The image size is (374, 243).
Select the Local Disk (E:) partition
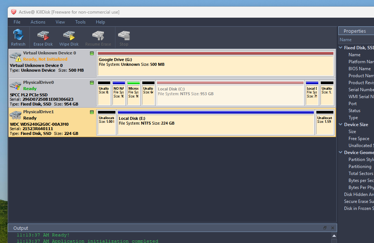point(216,122)
